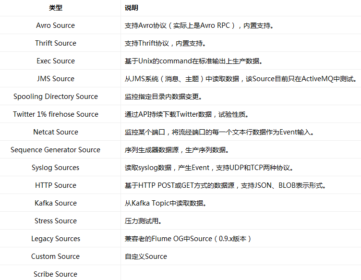Click the Sequence Generator Source label

(x=56, y=150)
